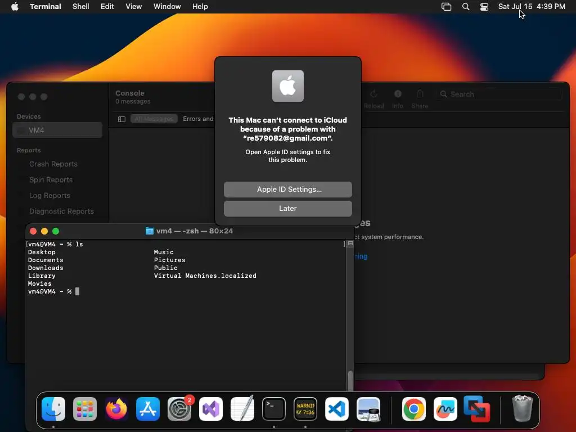Click the blue streaming link in Console
The height and width of the screenshot is (432, 576).
[361, 256]
